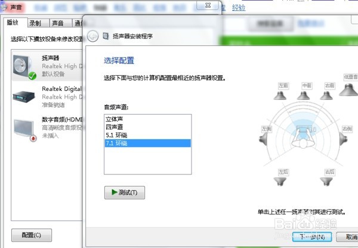Click the back arrow in the speaker setup wizard
This screenshot has height=248, width=358.
tap(92, 36)
